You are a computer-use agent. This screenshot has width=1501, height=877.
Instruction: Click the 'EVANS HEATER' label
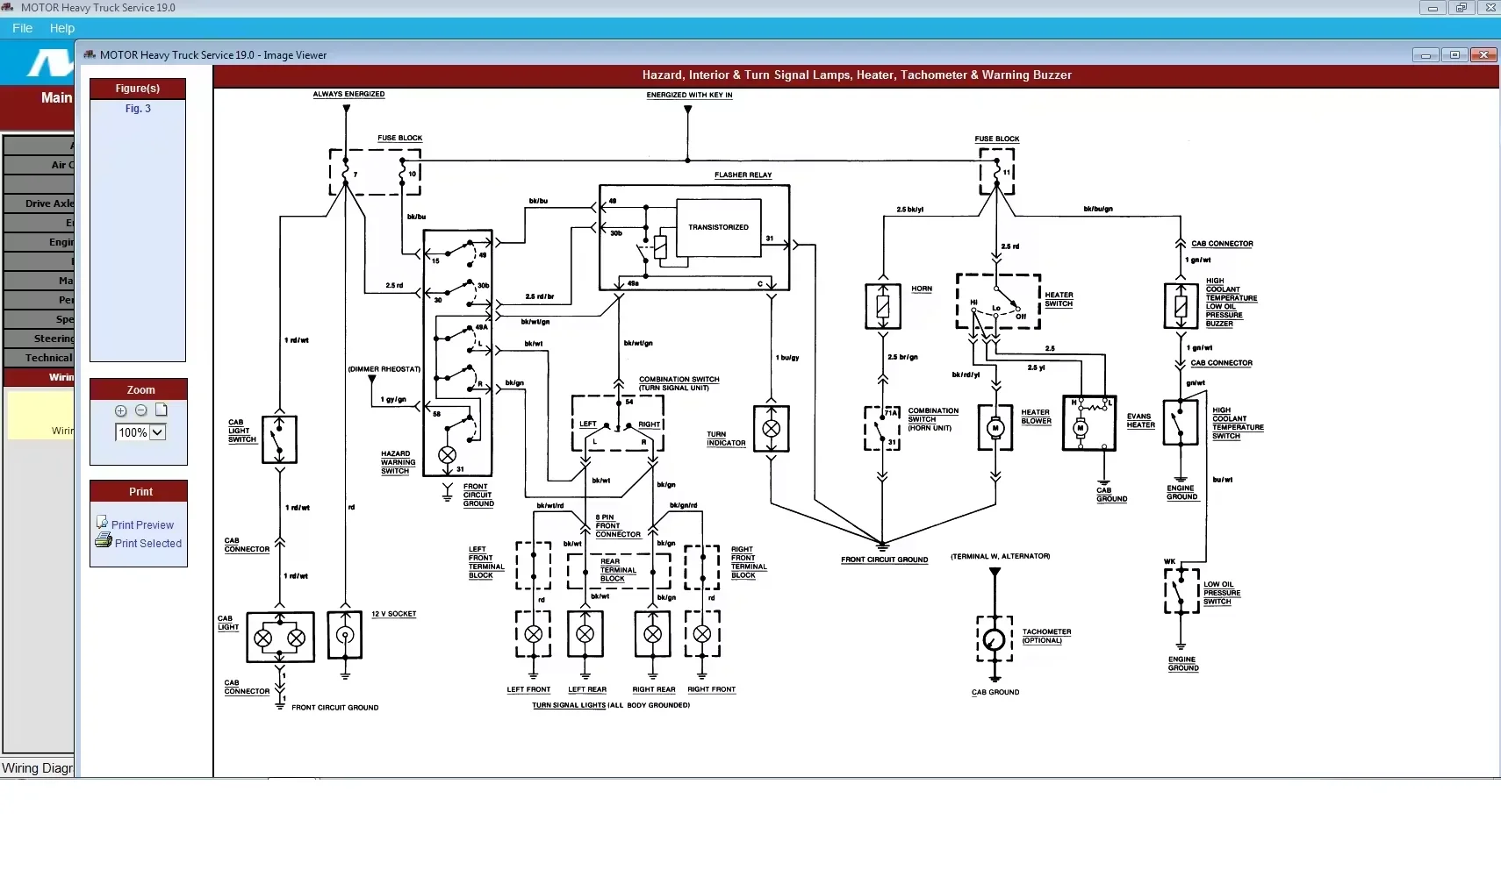point(1140,421)
